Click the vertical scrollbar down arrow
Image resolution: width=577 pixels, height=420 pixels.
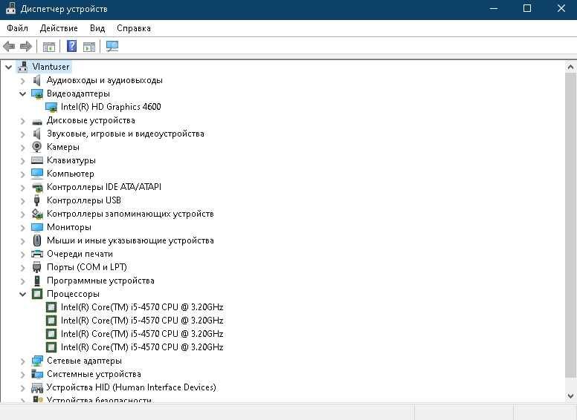click(x=570, y=396)
